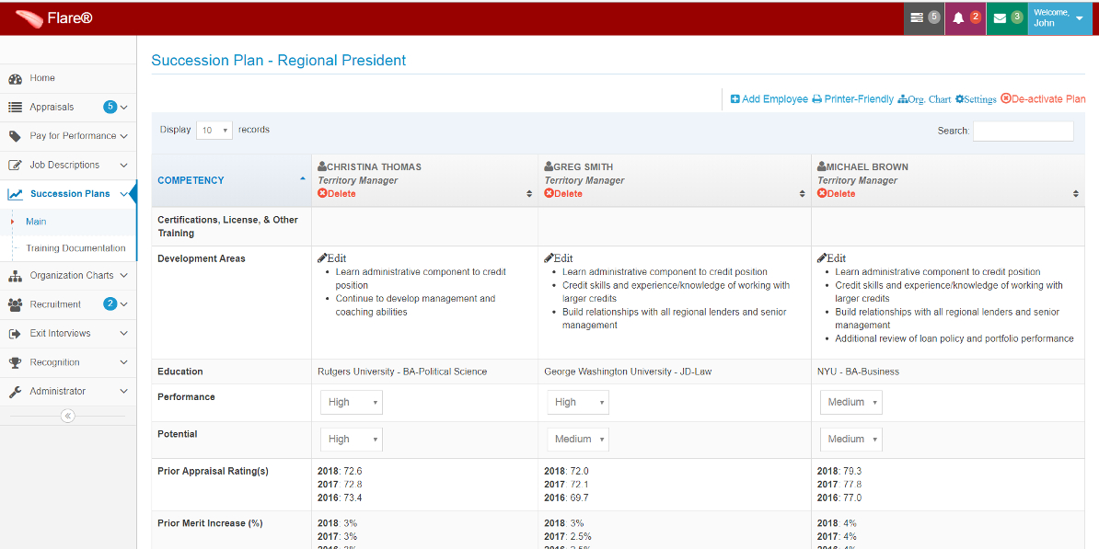Change Michael Brown Performance dropdown
Viewport: 1099px width, 549px height.
coord(850,402)
